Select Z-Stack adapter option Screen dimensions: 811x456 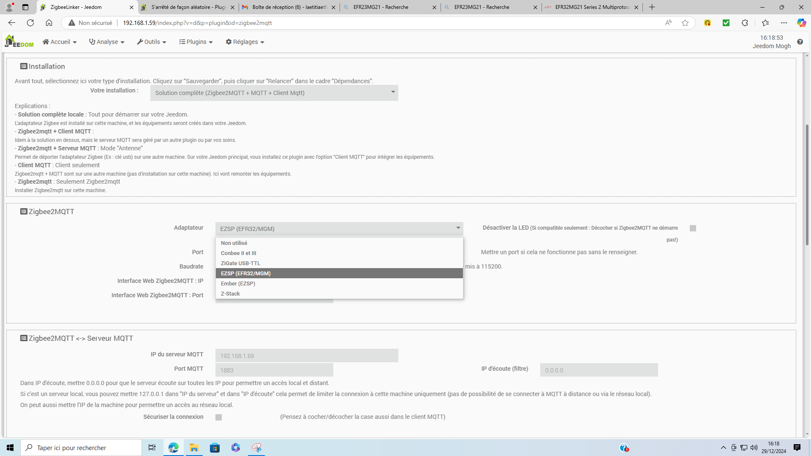point(339,293)
